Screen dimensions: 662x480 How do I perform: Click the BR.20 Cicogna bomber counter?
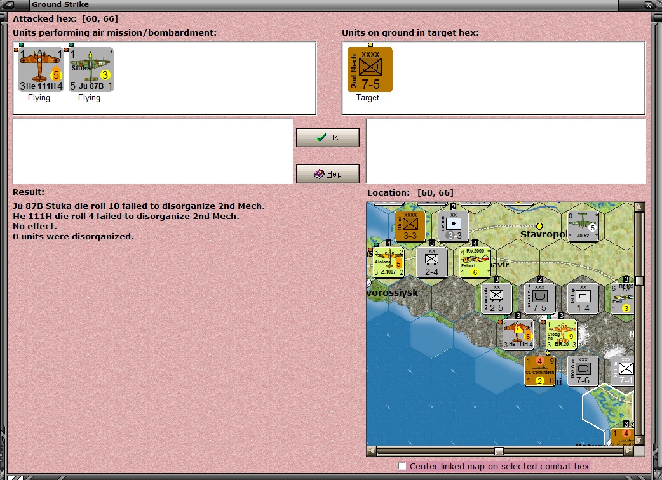pyautogui.click(x=562, y=335)
